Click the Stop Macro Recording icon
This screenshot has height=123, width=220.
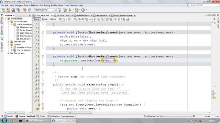119,19
